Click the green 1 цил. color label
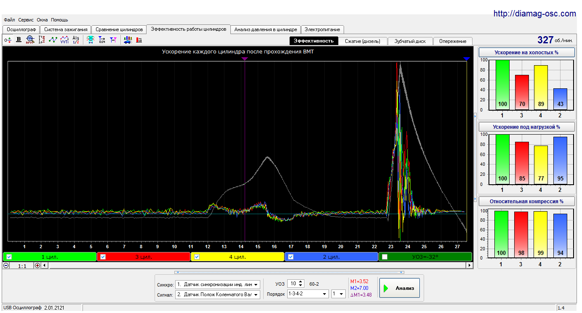 50,257
